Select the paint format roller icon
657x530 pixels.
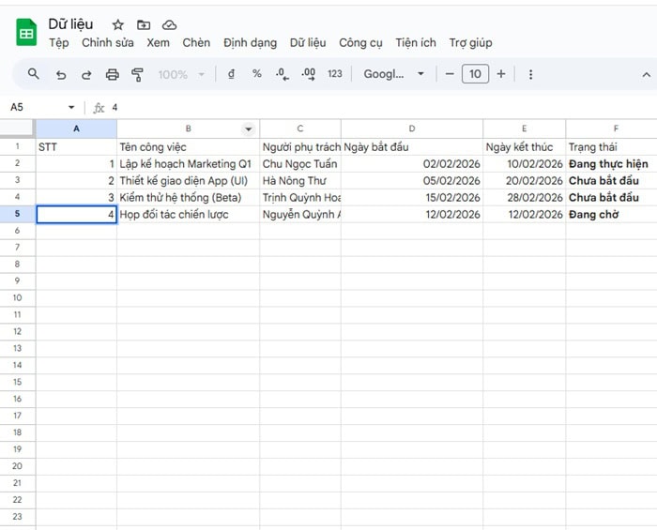pyautogui.click(x=138, y=74)
